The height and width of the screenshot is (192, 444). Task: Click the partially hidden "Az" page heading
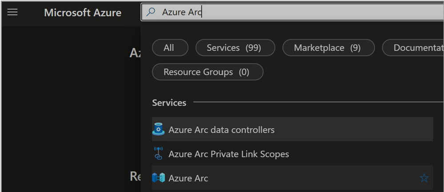tap(136, 53)
